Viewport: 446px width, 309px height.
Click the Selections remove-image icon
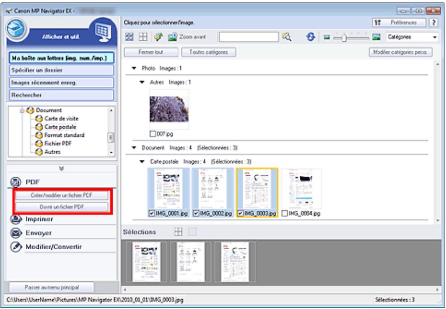click(193, 232)
